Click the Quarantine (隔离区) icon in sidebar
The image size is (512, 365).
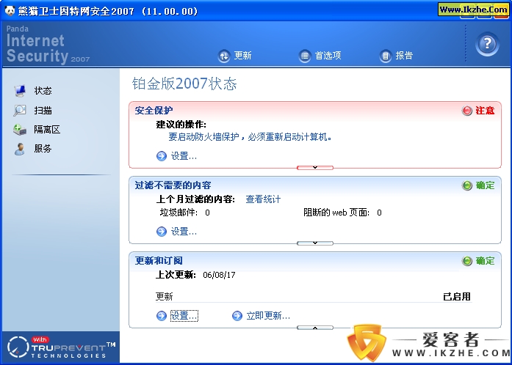pyautogui.click(x=20, y=130)
